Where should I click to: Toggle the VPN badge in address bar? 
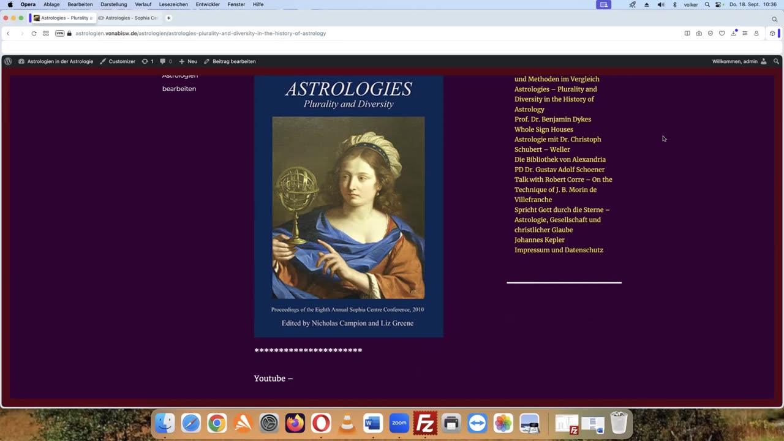click(x=59, y=33)
